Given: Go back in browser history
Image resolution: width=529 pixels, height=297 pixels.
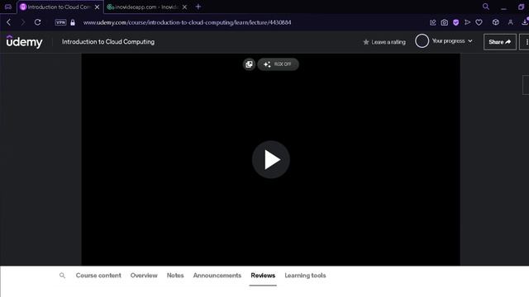Looking at the screenshot, I should 9,22.
